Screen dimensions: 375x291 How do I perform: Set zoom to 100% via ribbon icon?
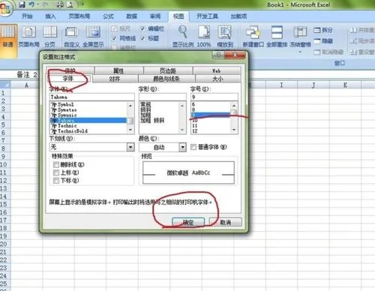coord(204,37)
